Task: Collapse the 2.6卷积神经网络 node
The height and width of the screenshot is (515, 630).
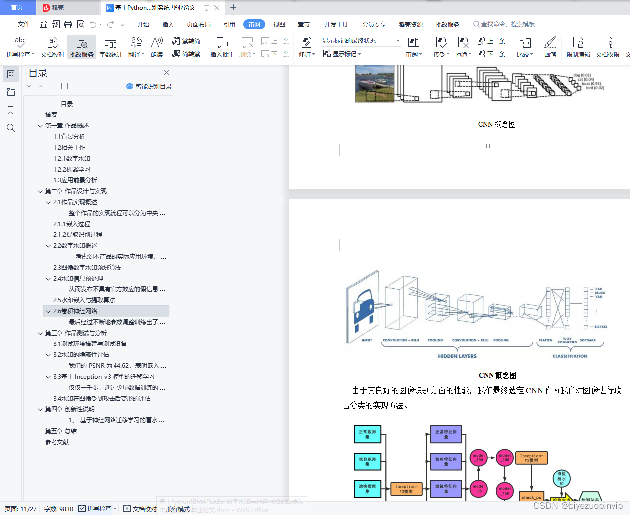Action: pos(48,311)
